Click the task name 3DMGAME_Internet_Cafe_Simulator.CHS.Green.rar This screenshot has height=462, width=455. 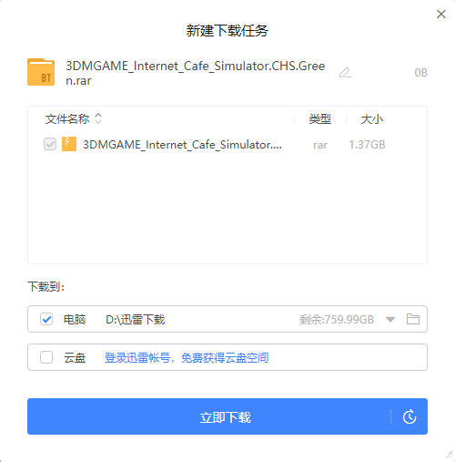tap(196, 73)
